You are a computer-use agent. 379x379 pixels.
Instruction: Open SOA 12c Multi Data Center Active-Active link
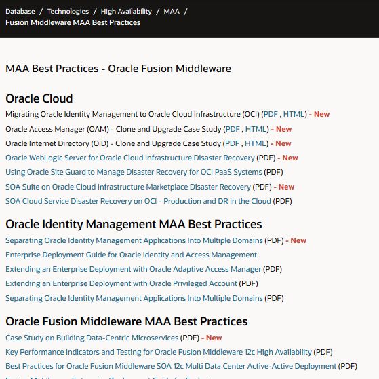point(171,366)
